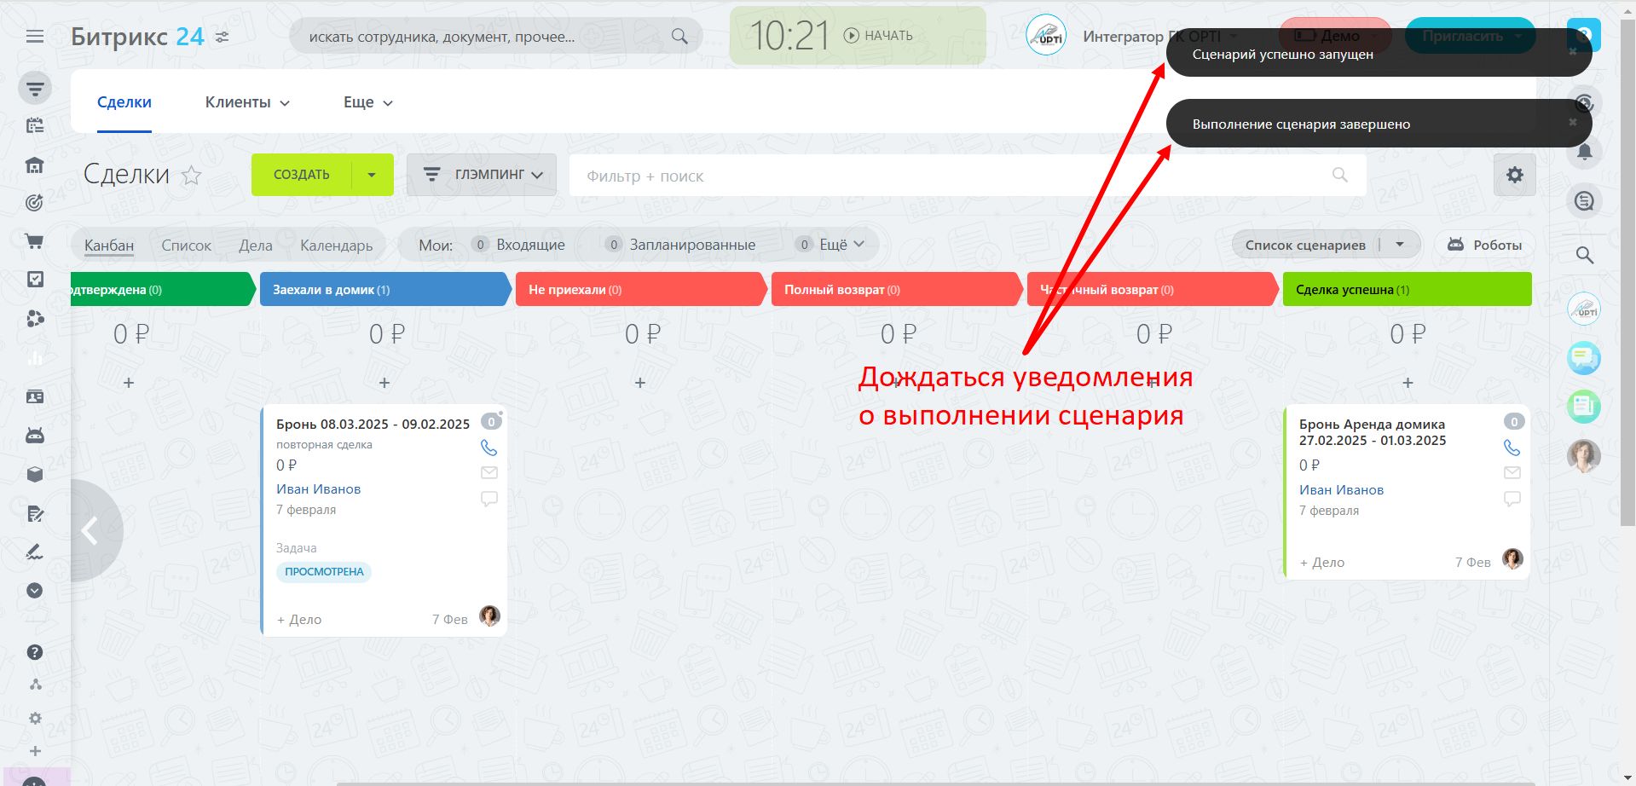Viewport: 1636px width, 786px height.
Task: Add deal in Не приехали column
Action: click(640, 383)
